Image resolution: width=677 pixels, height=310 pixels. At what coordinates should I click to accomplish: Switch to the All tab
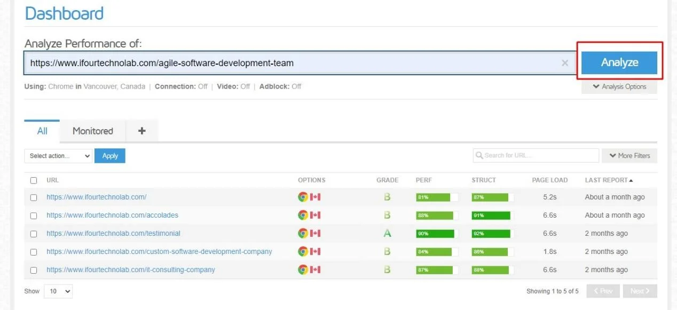(x=42, y=131)
